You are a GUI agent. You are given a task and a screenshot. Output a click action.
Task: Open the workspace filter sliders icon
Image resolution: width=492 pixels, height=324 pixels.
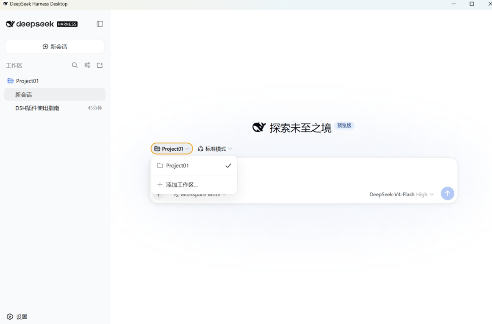87,65
